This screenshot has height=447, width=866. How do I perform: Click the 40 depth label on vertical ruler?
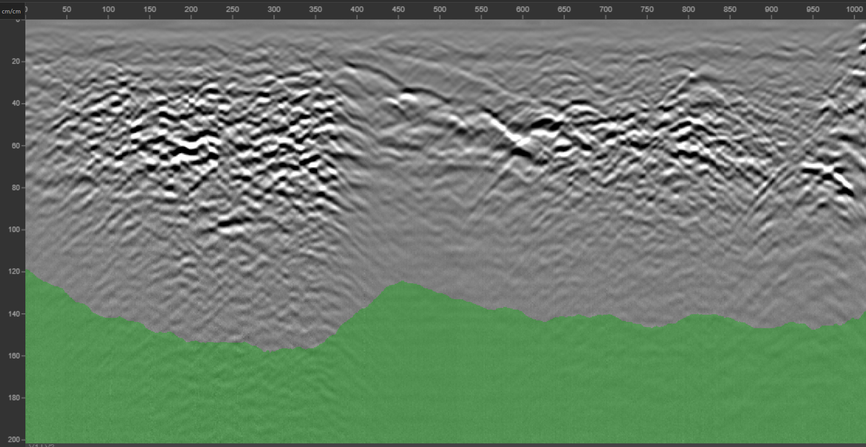(x=16, y=103)
